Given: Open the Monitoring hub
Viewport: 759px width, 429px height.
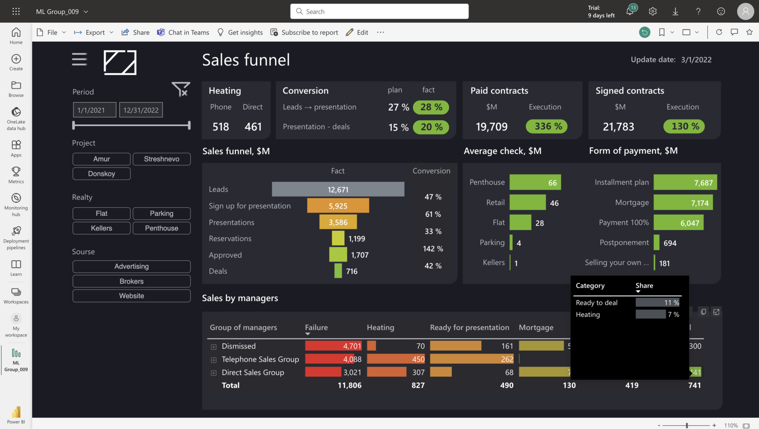Looking at the screenshot, I should click(16, 205).
